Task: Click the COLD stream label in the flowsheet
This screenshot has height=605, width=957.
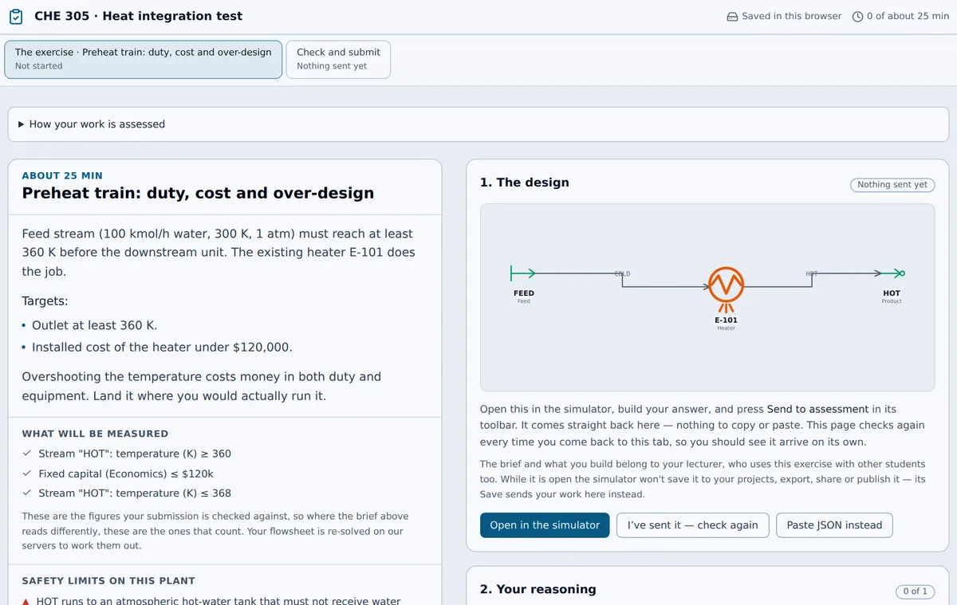Action: pyautogui.click(x=622, y=273)
